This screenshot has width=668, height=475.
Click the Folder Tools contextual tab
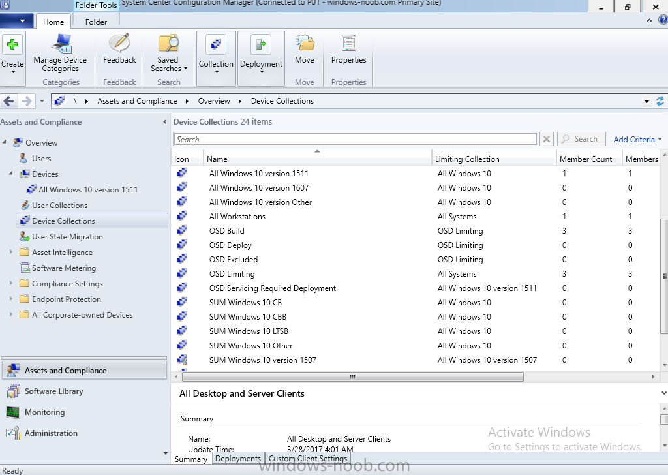(x=97, y=5)
